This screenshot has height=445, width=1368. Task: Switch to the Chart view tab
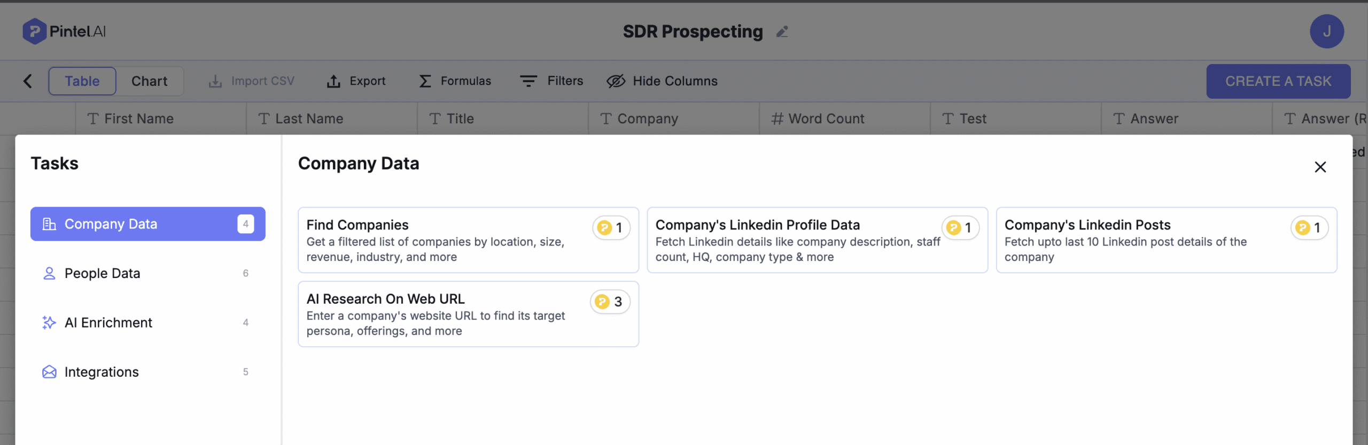pyautogui.click(x=150, y=81)
